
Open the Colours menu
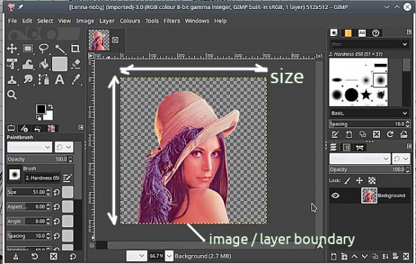tap(130, 21)
